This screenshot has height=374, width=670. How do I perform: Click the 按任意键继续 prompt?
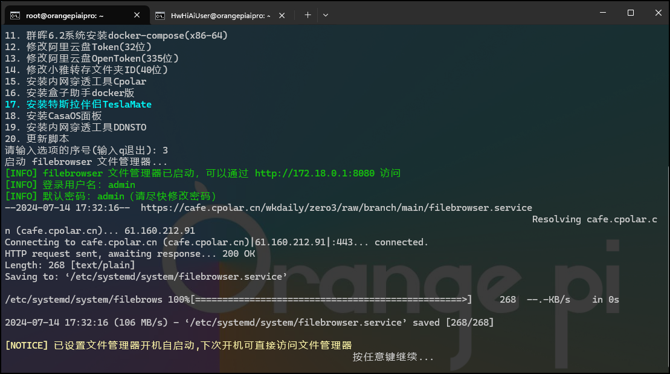tap(393, 357)
